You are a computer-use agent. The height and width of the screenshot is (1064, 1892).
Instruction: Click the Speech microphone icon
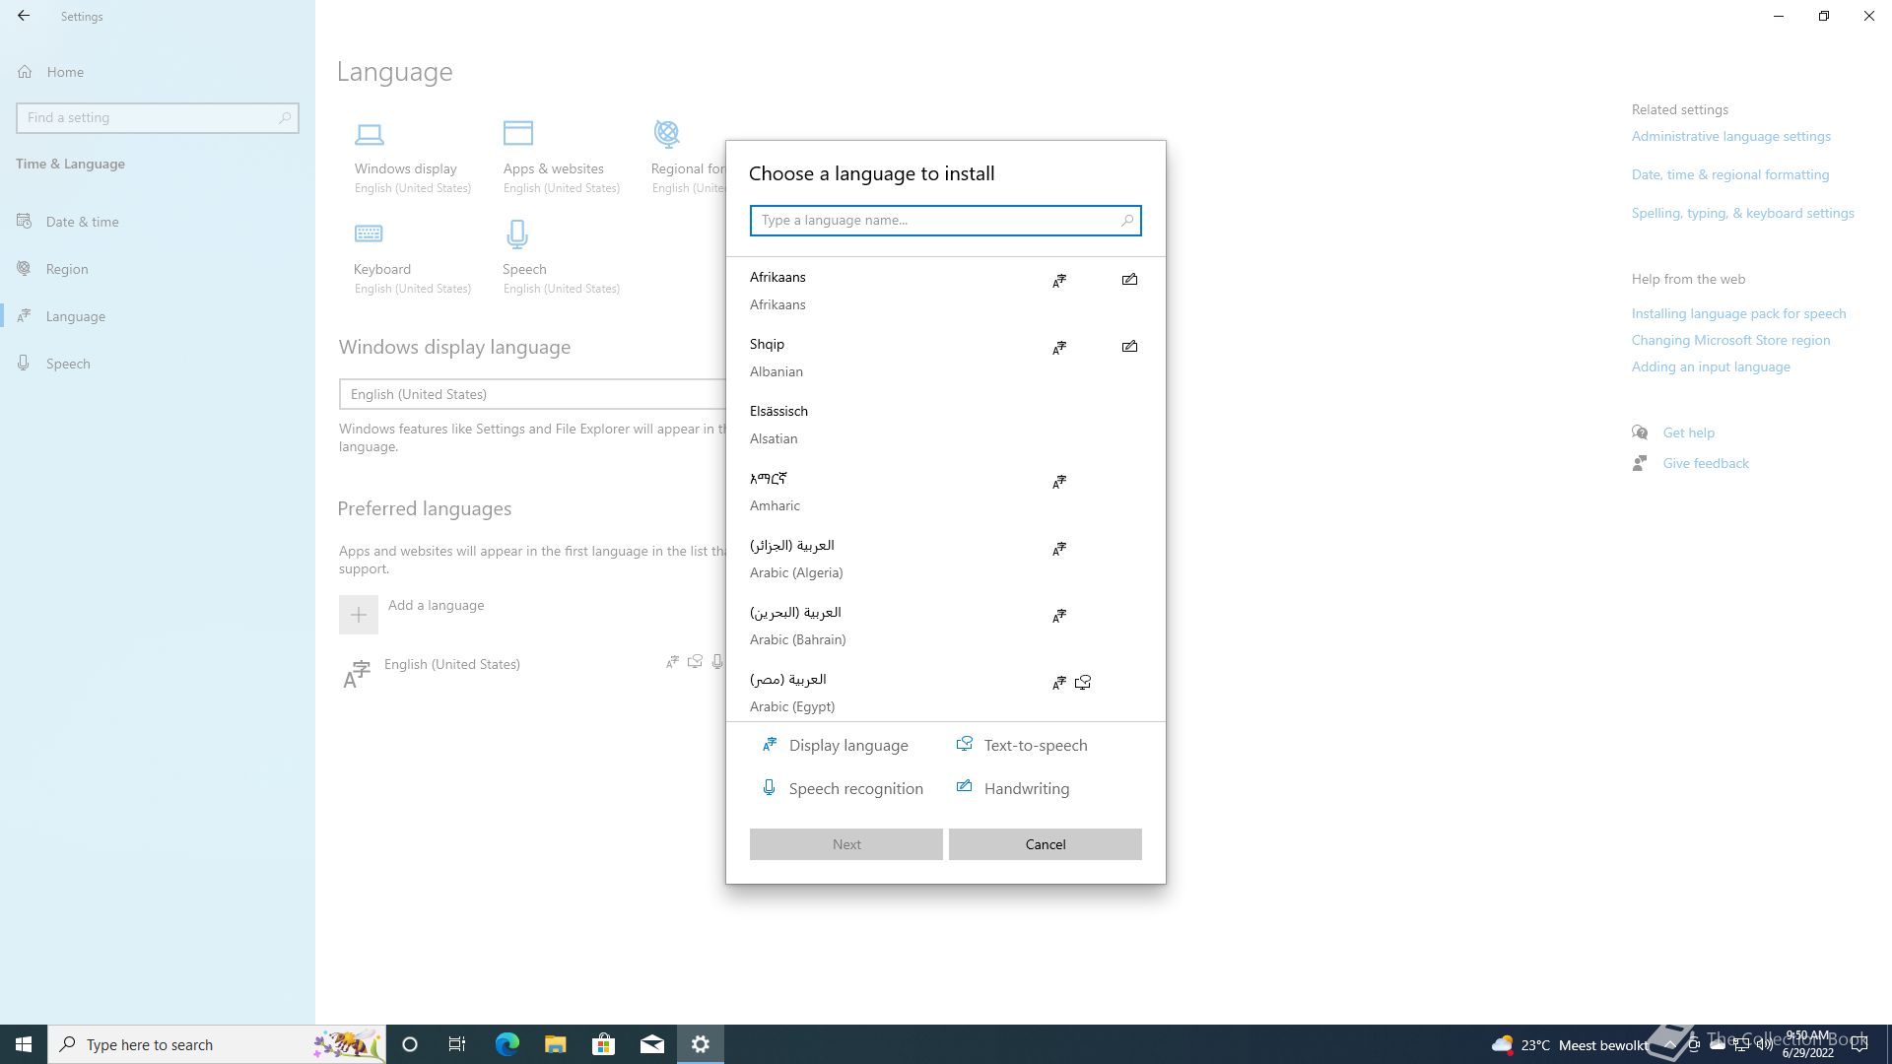(x=517, y=234)
